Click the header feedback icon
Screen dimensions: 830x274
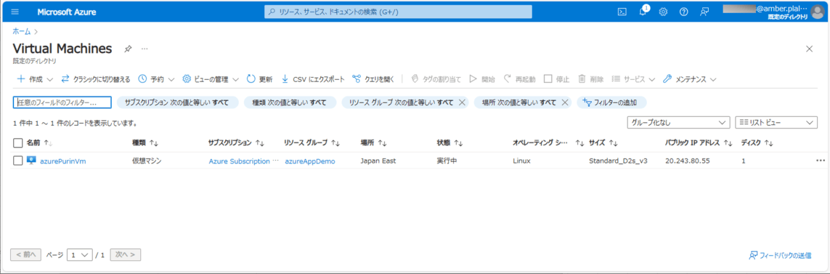click(x=704, y=11)
